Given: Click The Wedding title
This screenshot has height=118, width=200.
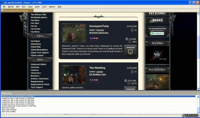Looking at the screenshot, I should pyautogui.click(x=97, y=68).
